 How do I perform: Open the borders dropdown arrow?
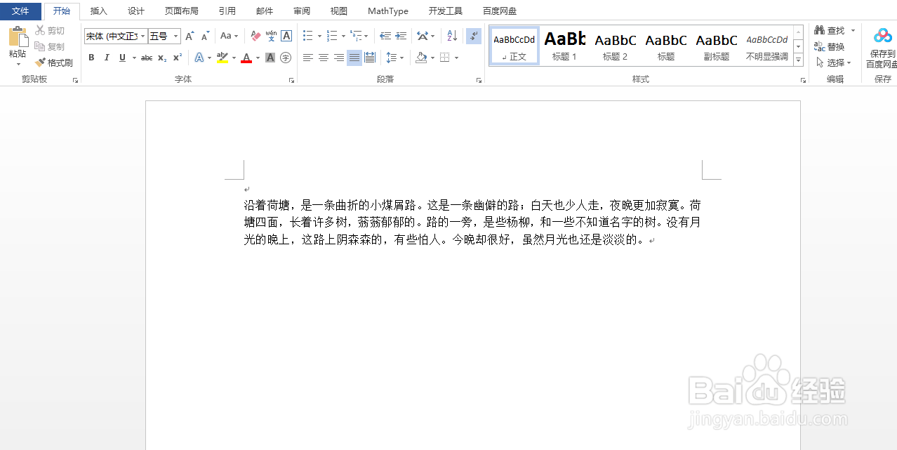[x=456, y=58]
